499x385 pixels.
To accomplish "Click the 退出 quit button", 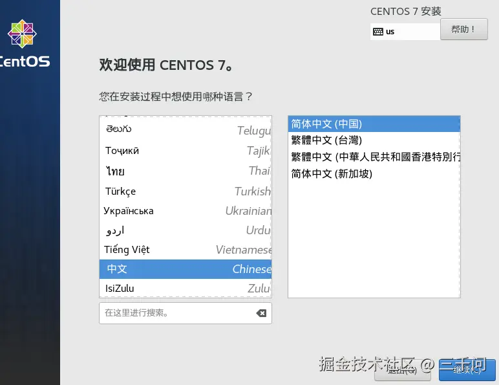I will (x=402, y=371).
